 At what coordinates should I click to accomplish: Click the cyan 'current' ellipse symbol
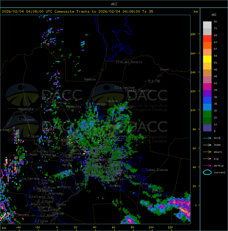pos(207,172)
